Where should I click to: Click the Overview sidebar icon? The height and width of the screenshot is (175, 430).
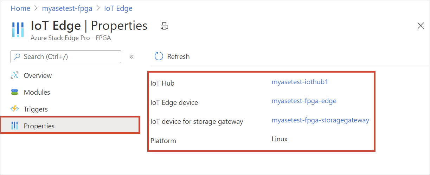point(15,75)
